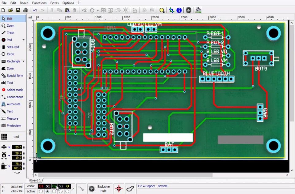Open SMD pad size presets dropdown
The height and width of the screenshot is (194, 295).
tap(9, 166)
